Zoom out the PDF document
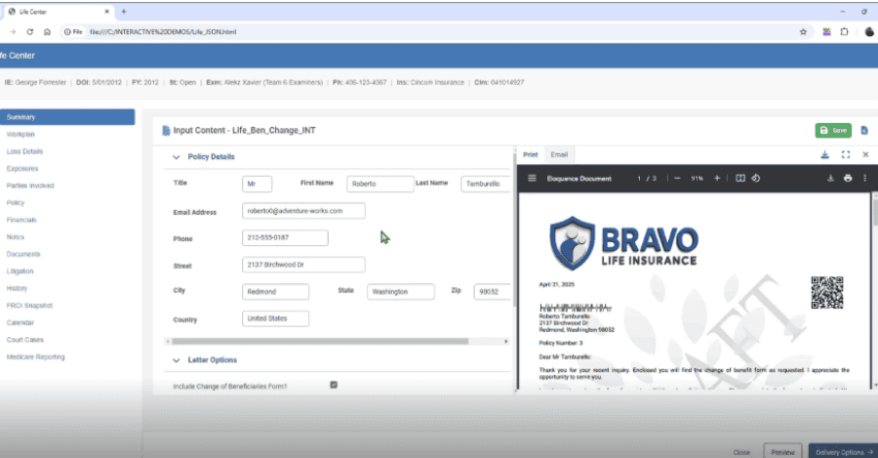878x458 pixels. click(x=678, y=179)
